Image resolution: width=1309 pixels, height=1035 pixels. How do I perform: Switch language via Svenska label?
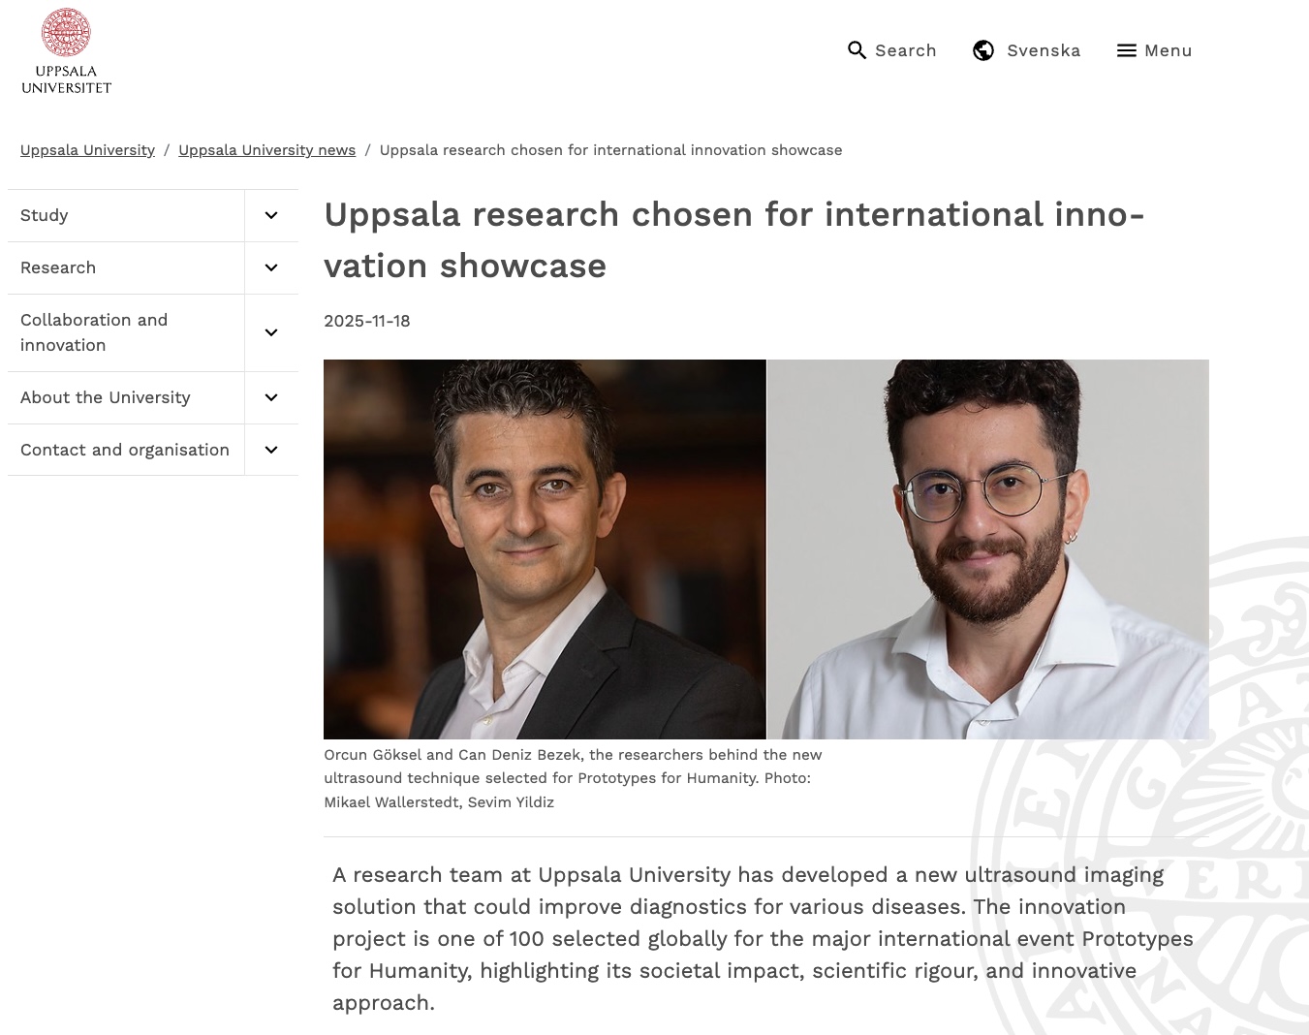click(x=1044, y=50)
